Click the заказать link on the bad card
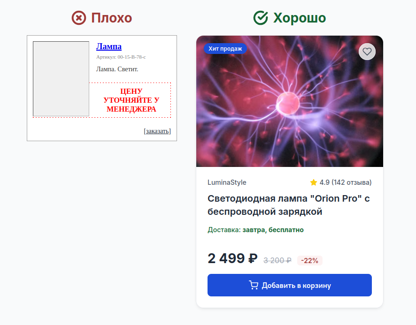 [157, 131]
